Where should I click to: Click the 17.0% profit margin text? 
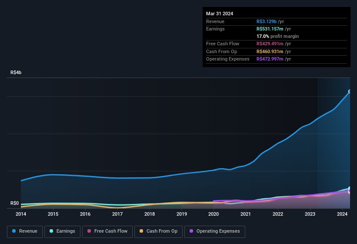[x=277, y=36]
